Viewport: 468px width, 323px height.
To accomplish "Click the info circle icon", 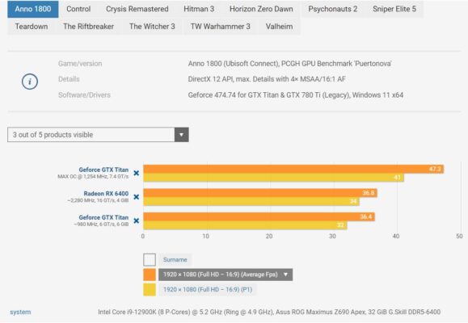I will click(x=30, y=82).
